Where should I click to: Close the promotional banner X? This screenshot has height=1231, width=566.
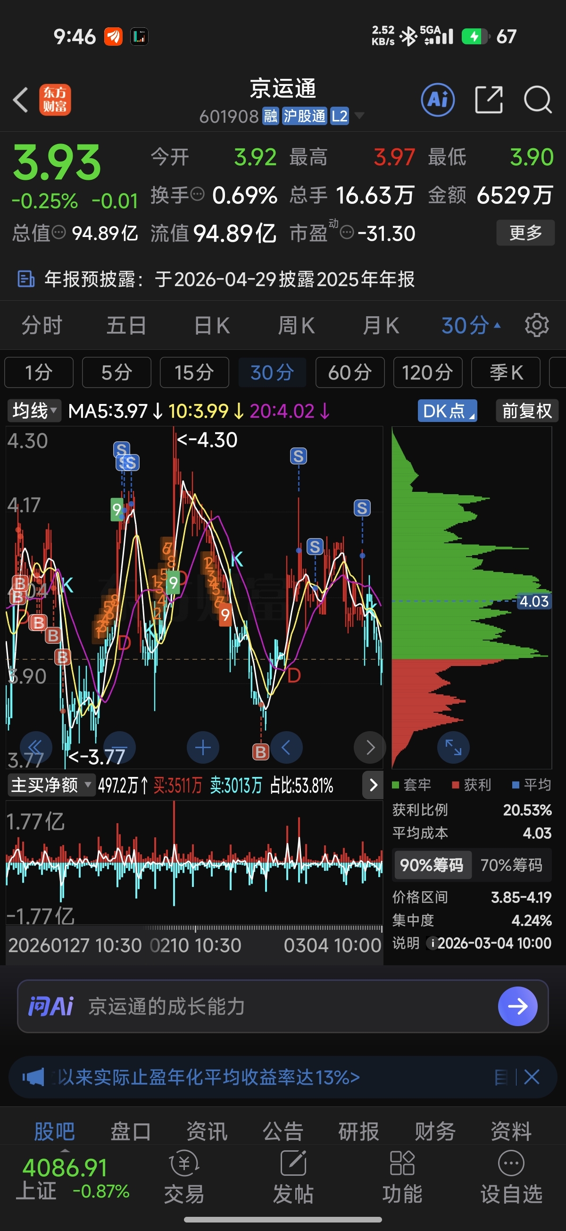coord(532,1077)
